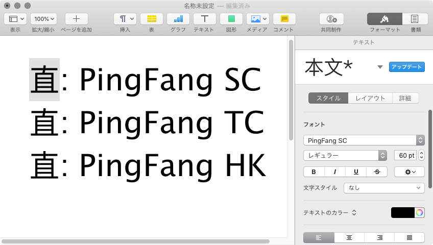The height and width of the screenshot is (245, 433).
Task: Click the グラフ chart icon
Action: pos(178,19)
